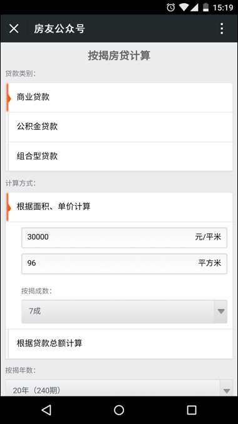This screenshot has height=424, width=238.
Task: Select 组合型贷款 loan type
Action: coord(119,156)
